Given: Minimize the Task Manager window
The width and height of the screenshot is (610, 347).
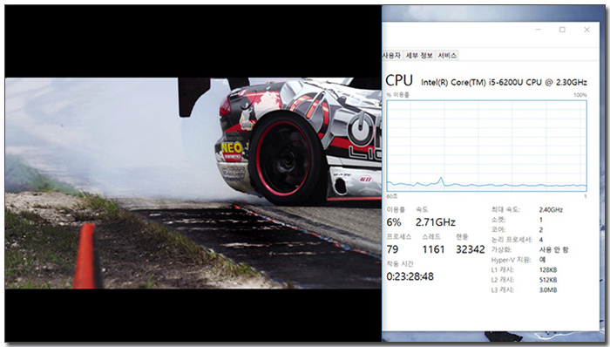Looking at the screenshot, I should coord(539,30).
